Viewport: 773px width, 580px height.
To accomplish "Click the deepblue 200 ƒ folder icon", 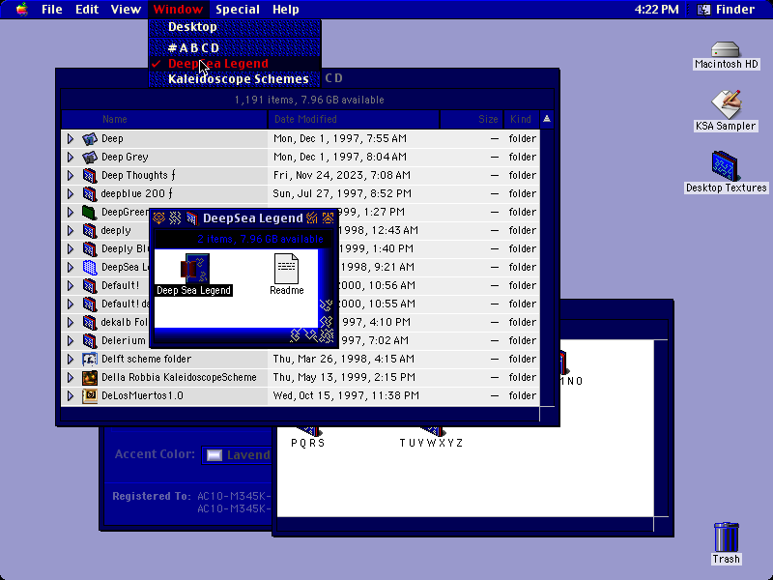I will (89, 194).
